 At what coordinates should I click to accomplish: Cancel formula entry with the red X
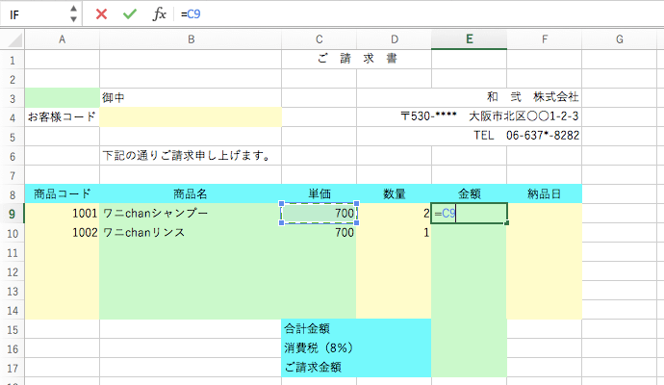101,14
